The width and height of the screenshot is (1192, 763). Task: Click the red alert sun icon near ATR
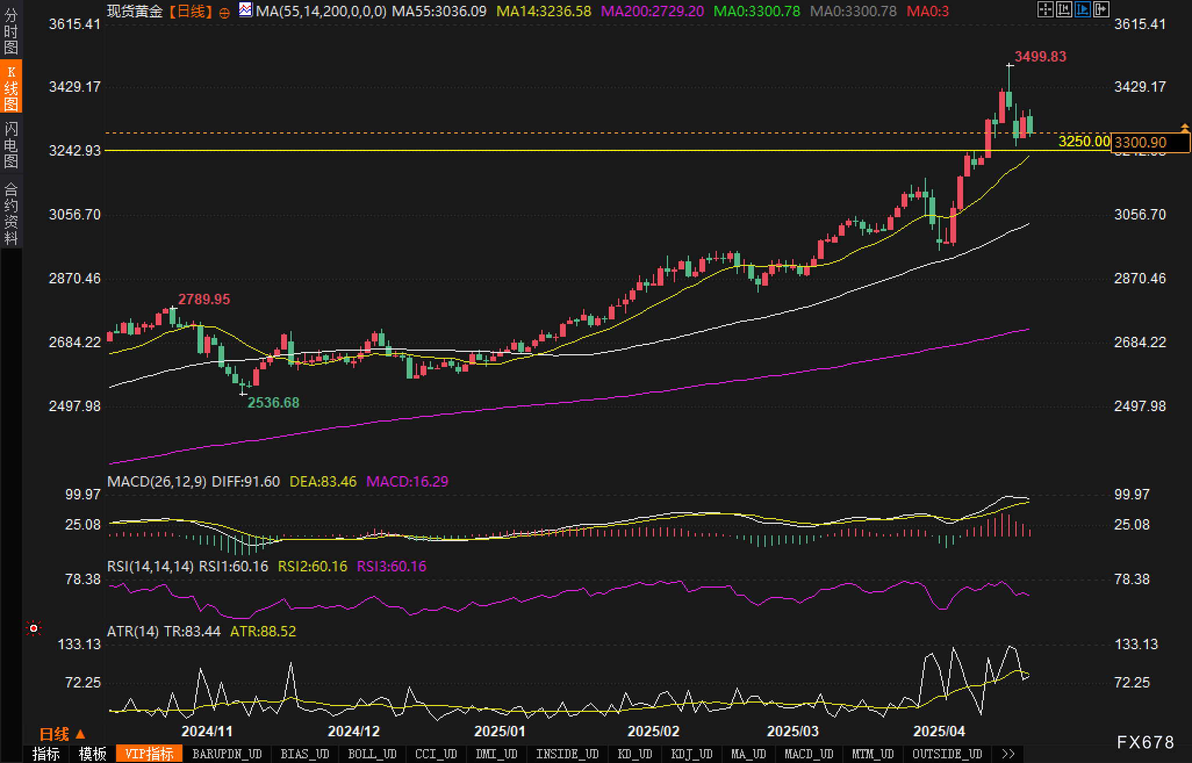pos(34,628)
